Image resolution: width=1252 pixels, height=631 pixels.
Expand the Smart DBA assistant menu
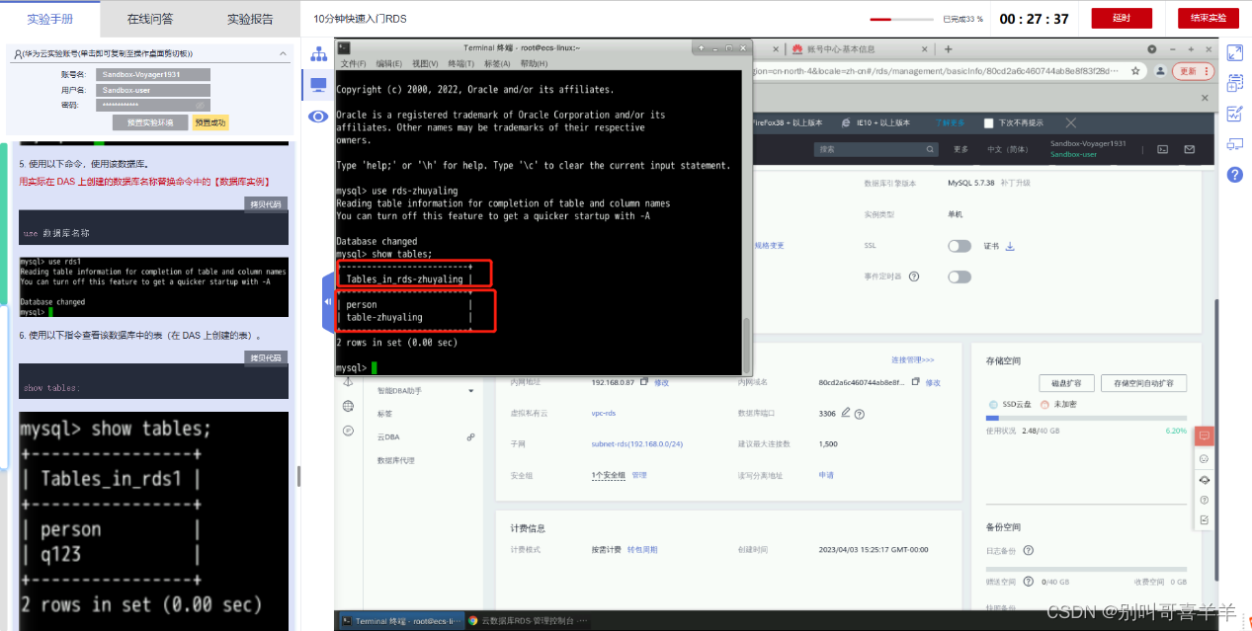(x=471, y=391)
